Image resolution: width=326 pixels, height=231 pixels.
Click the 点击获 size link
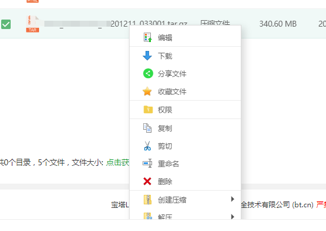(x=118, y=162)
